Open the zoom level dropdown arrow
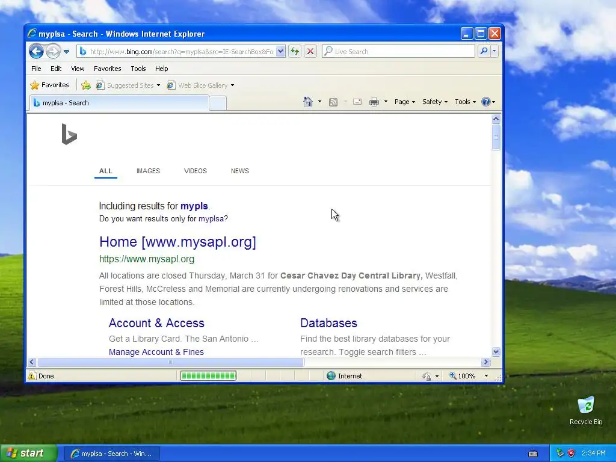Image resolution: width=616 pixels, height=462 pixels. (486, 376)
